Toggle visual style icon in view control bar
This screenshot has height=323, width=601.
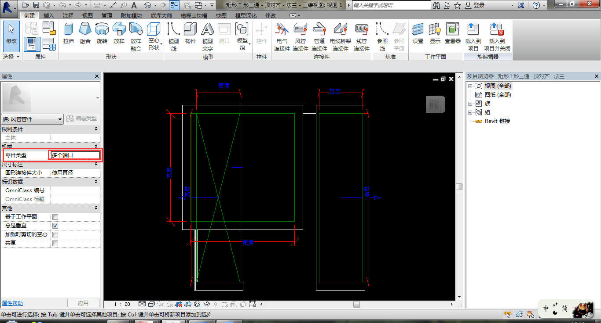coord(151,304)
